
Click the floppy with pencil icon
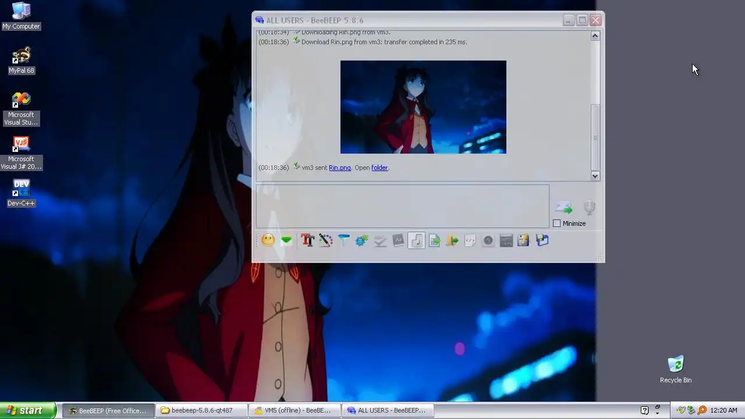(x=524, y=240)
